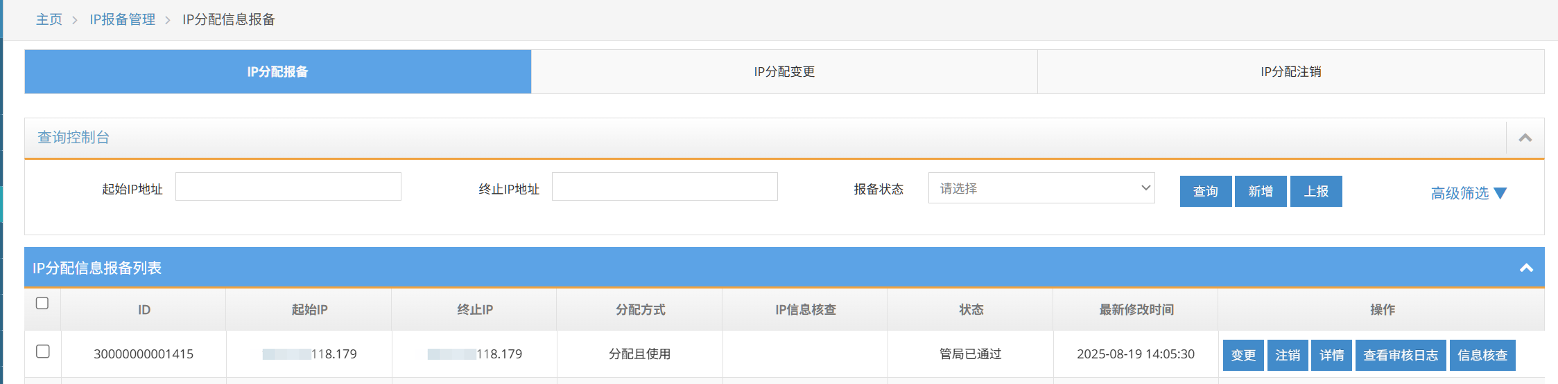
Task: Collapse the IP分配信息报备列表 panel
Action: click(1525, 268)
